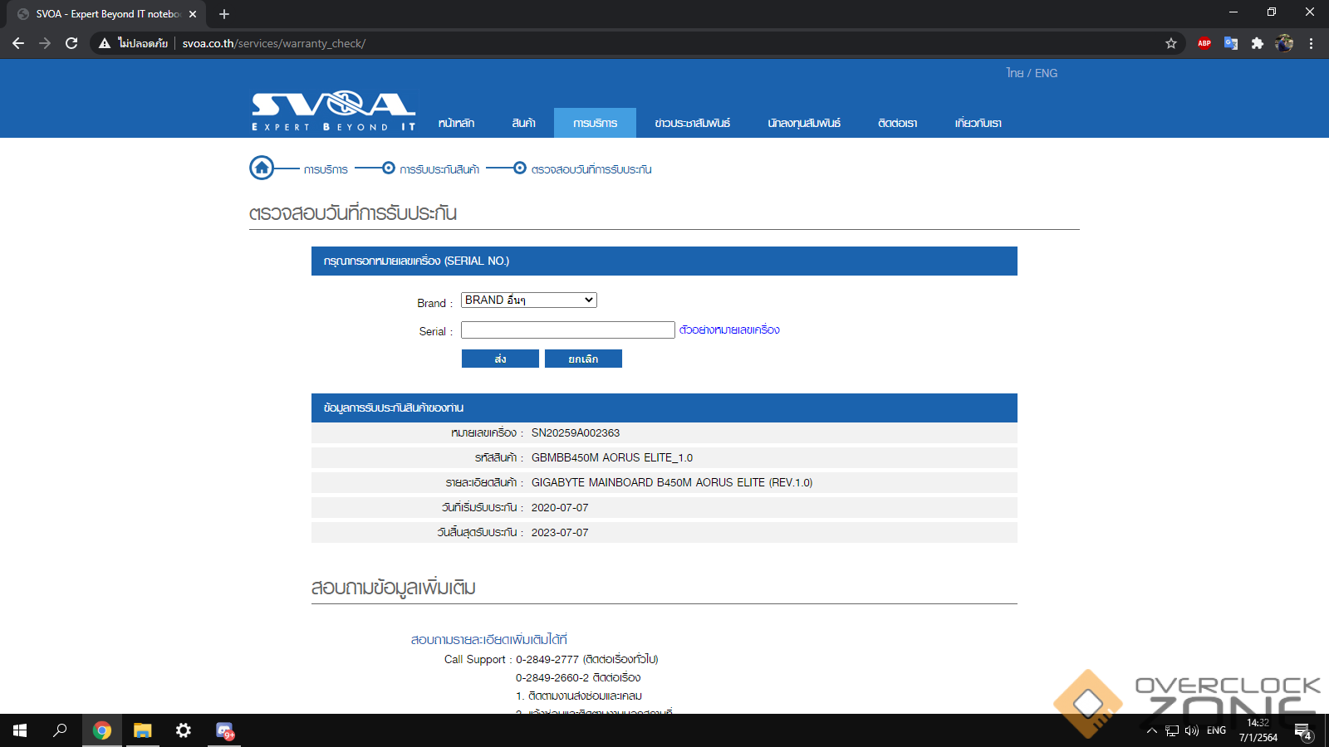Open the Chrome extensions puzzle icon
Screen dimensions: 1329x747
point(1258,43)
